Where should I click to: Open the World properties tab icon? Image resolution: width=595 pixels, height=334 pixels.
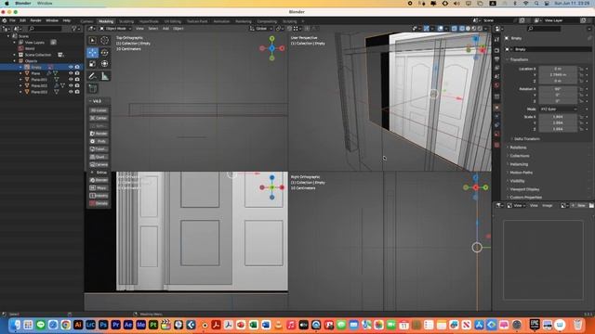496,85
